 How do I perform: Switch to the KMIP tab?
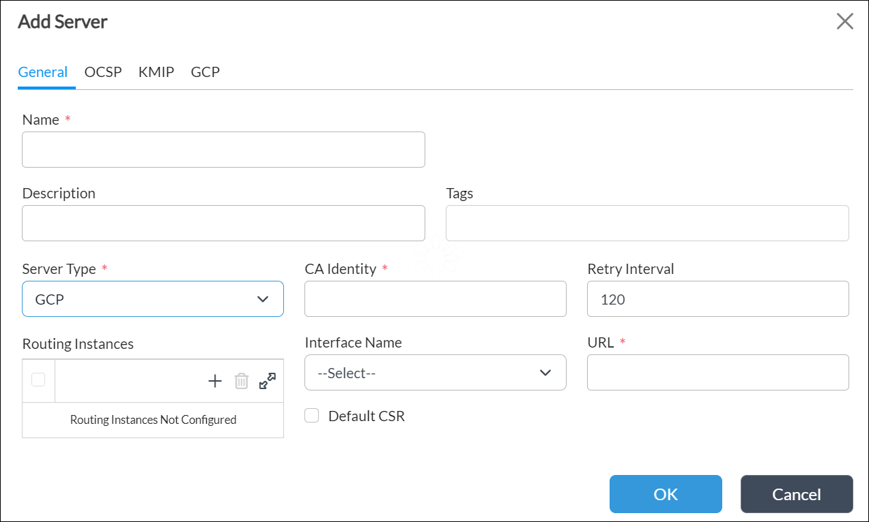tap(156, 72)
